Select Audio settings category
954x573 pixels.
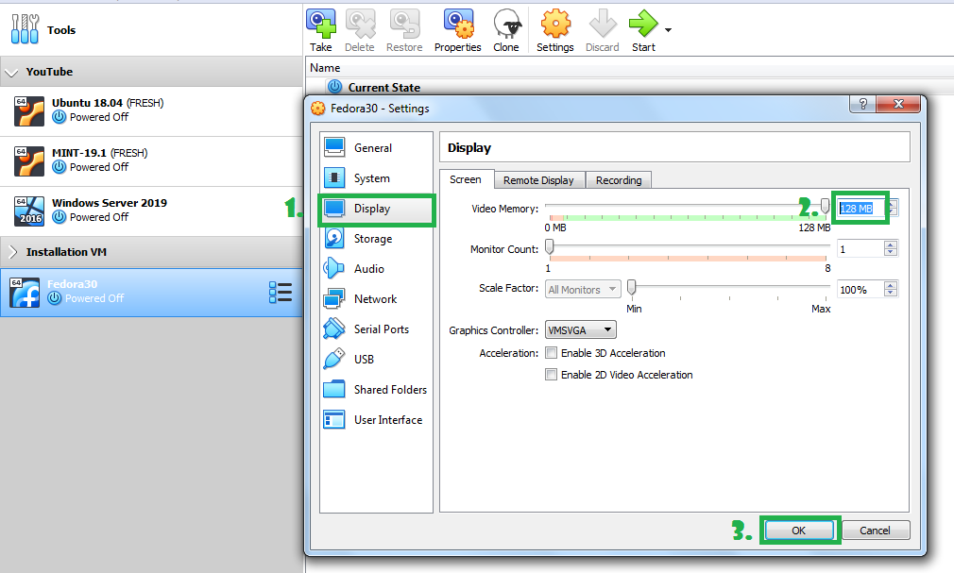[376, 269]
